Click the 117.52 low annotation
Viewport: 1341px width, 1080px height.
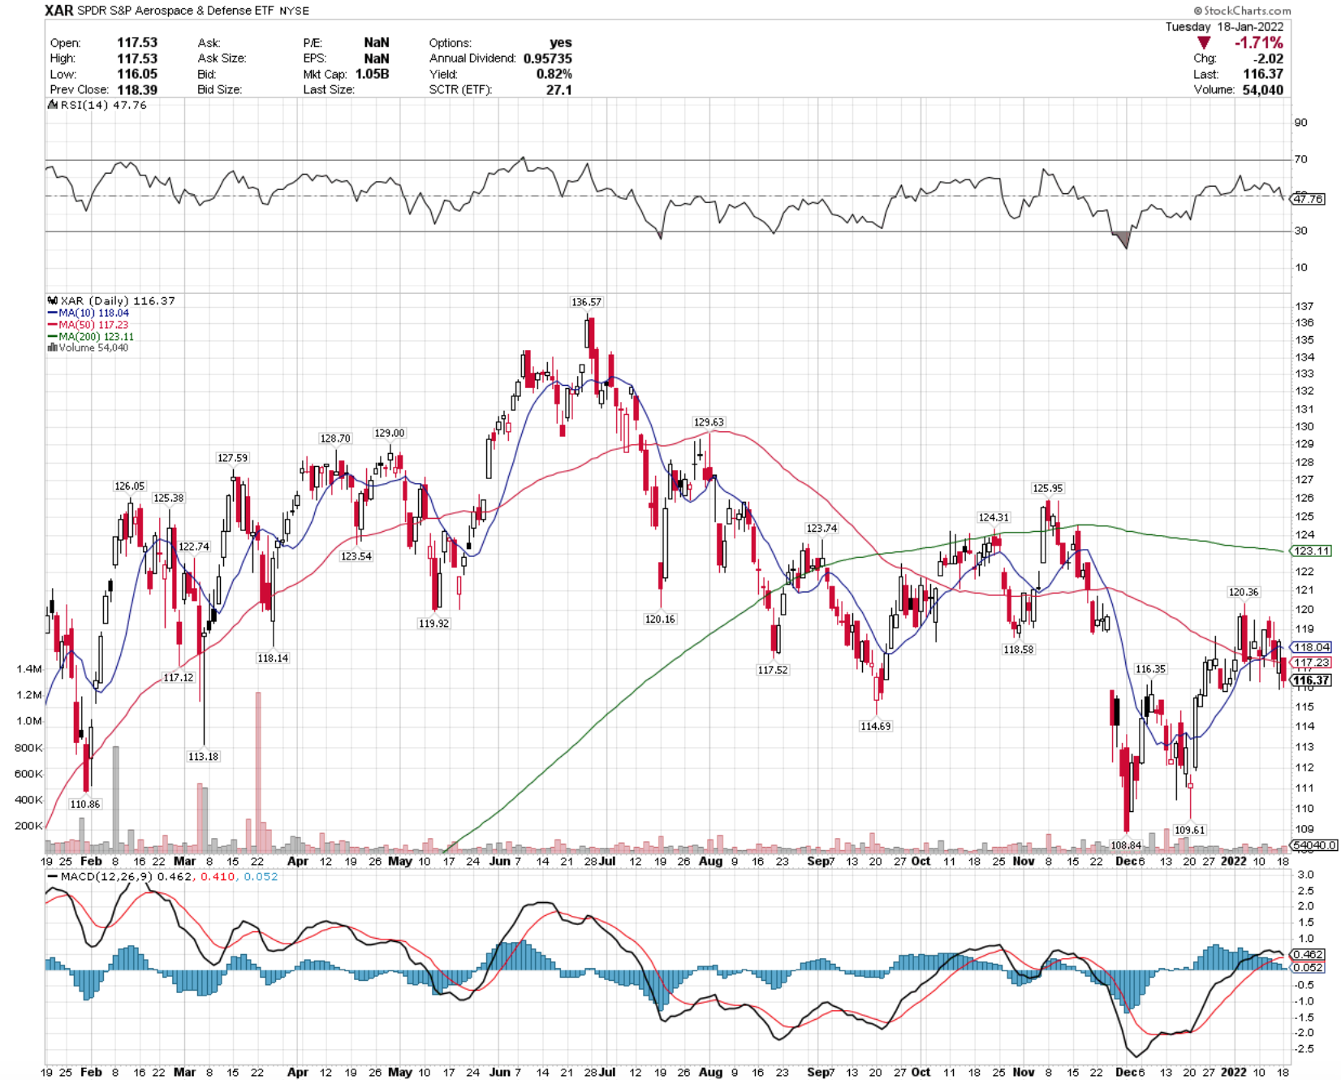(773, 670)
